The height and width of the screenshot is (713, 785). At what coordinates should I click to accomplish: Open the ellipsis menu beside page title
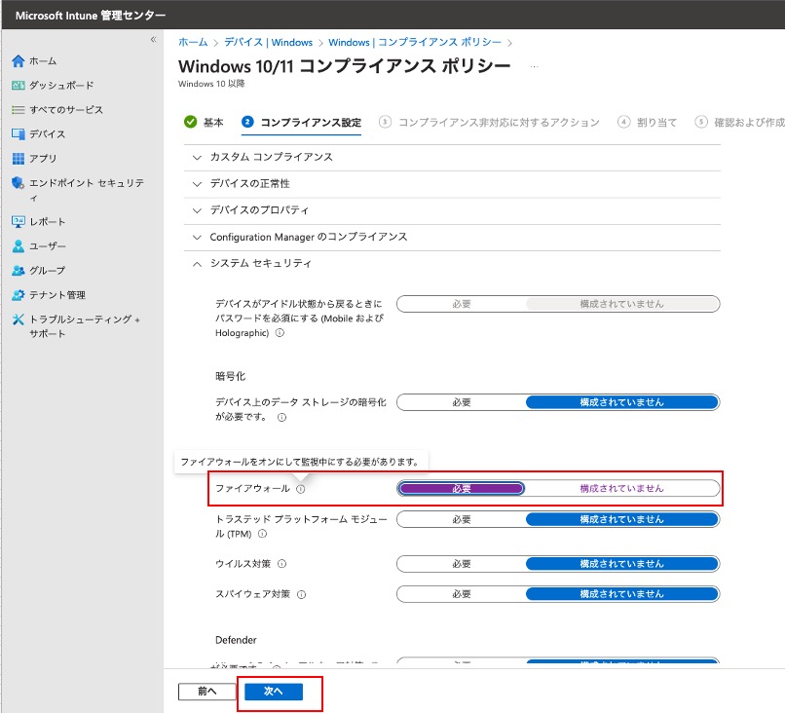(534, 66)
